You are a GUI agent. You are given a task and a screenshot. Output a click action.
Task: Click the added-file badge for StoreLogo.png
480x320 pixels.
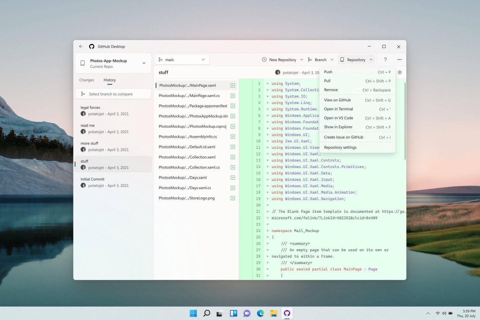point(233,198)
